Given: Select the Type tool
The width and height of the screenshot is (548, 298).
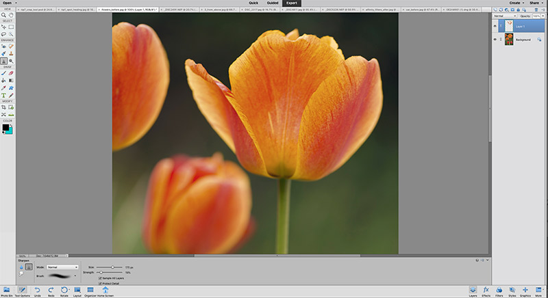Looking at the screenshot, I should click(3, 95).
